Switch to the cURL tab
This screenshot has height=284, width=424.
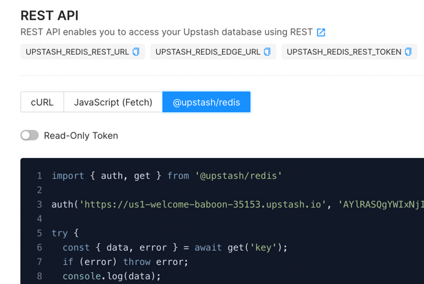42,102
